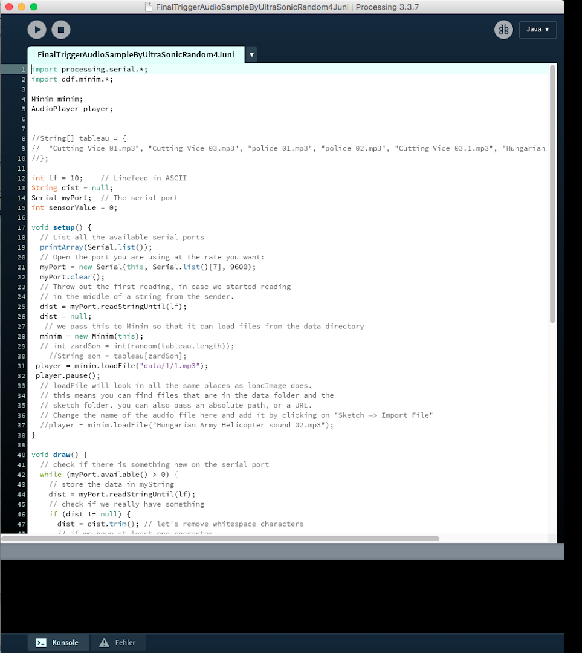Click the 'if (dist != null) {' line
The height and width of the screenshot is (653, 582).
pos(89,514)
